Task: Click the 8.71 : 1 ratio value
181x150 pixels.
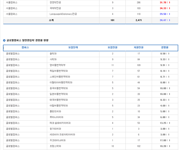Action: tap(165, 77)
